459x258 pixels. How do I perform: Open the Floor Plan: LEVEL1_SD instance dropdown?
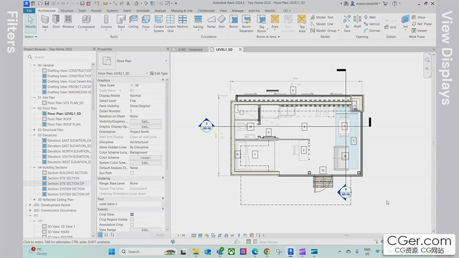pos(147,73)
